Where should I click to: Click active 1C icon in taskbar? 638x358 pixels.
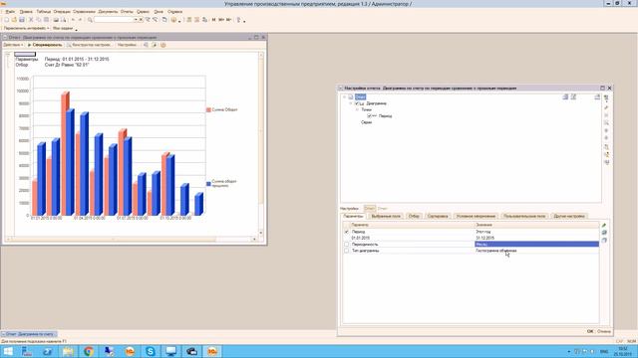(212, 351)
